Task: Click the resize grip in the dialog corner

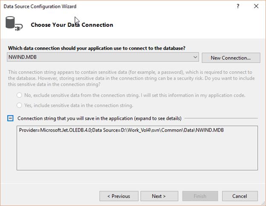Action: click(x=263, y=203)
